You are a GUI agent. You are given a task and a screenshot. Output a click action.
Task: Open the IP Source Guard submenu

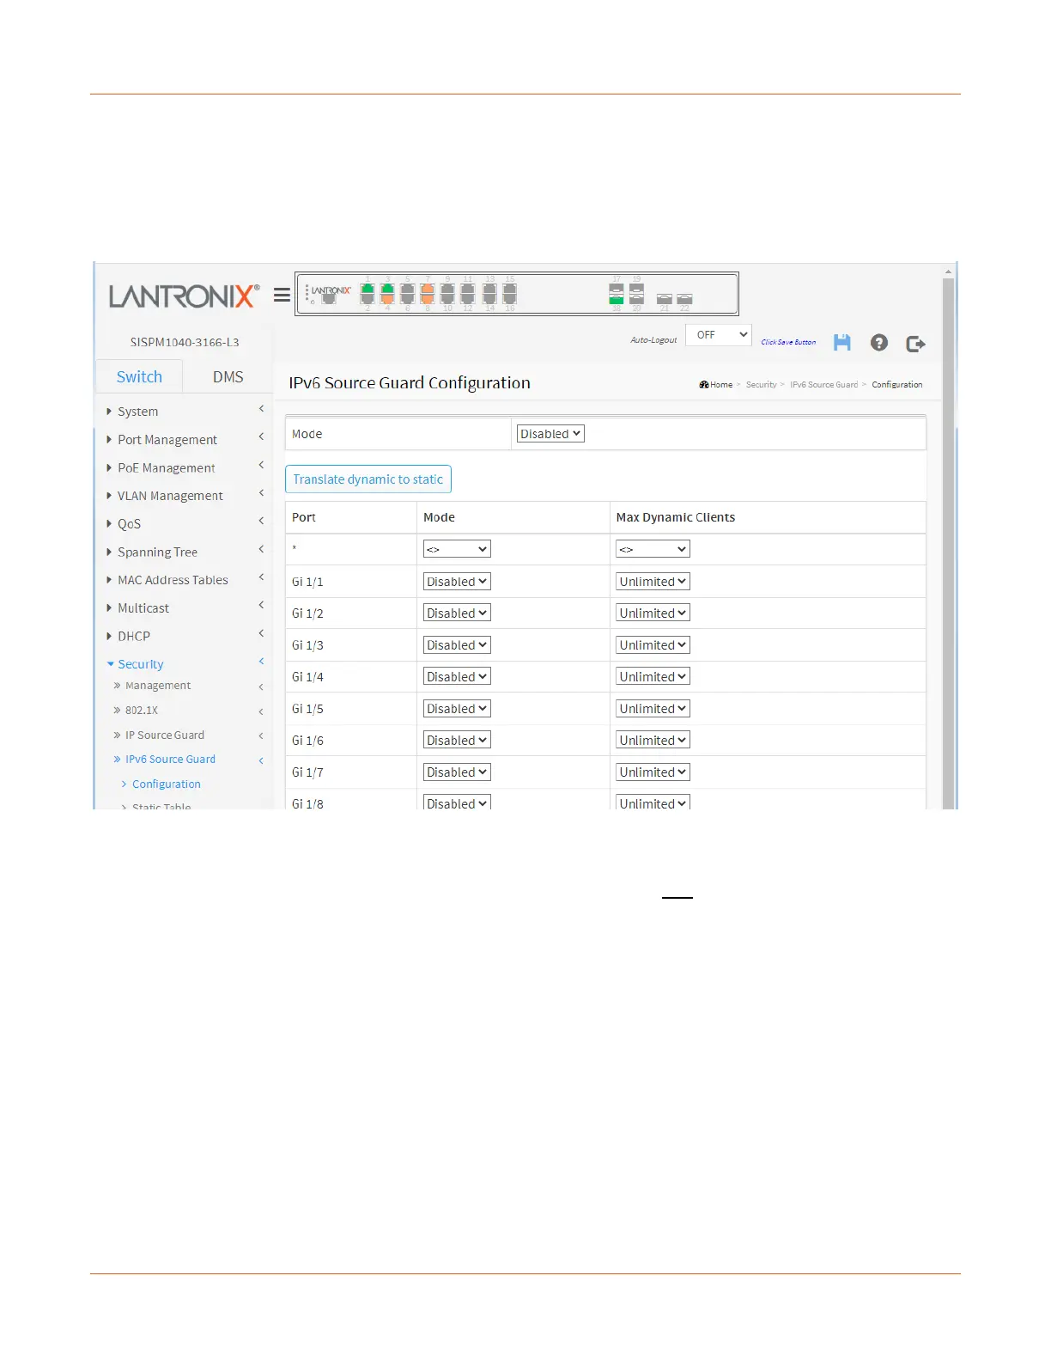(x=164, y=735)
